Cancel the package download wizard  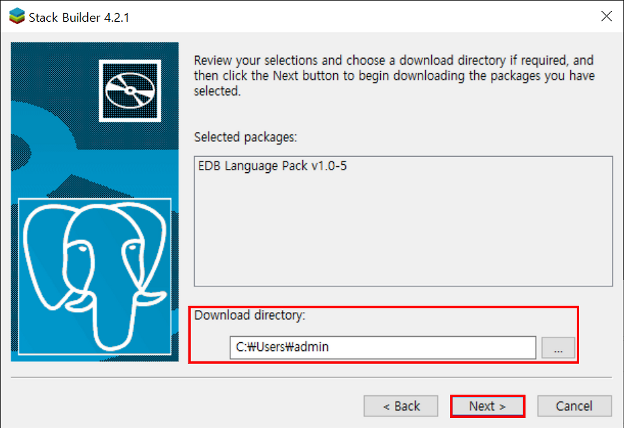574,406
